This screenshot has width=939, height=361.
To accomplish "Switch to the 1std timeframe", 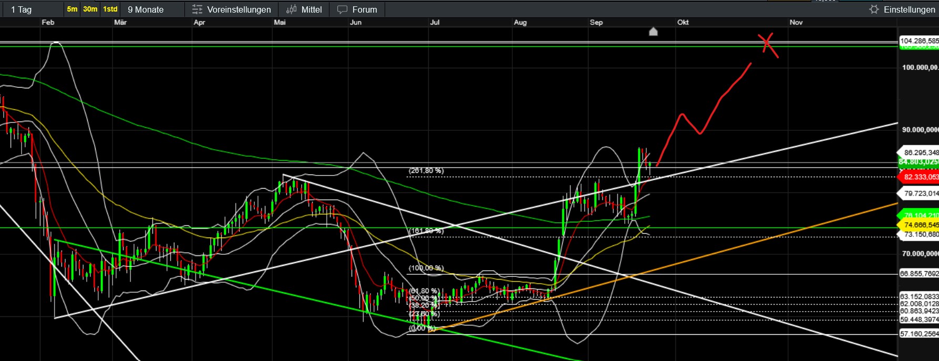I will [x=110, y=9].
